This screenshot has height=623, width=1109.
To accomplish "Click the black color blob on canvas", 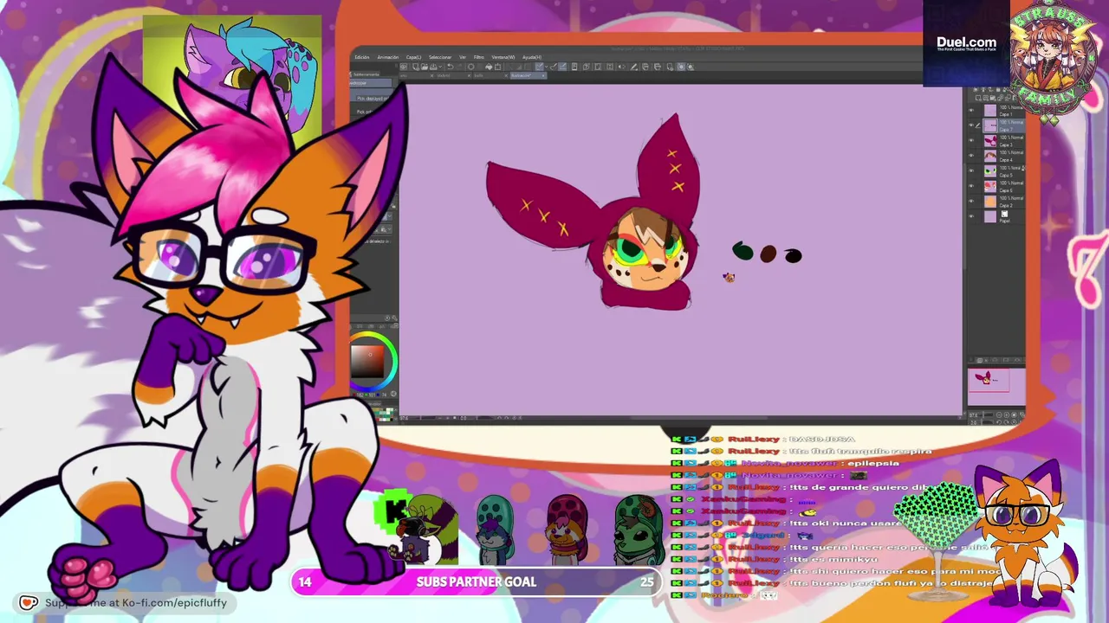I will pos(793,255).
